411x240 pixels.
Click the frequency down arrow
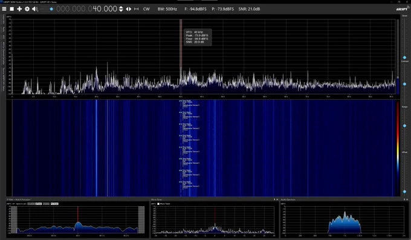coord(121,11)
